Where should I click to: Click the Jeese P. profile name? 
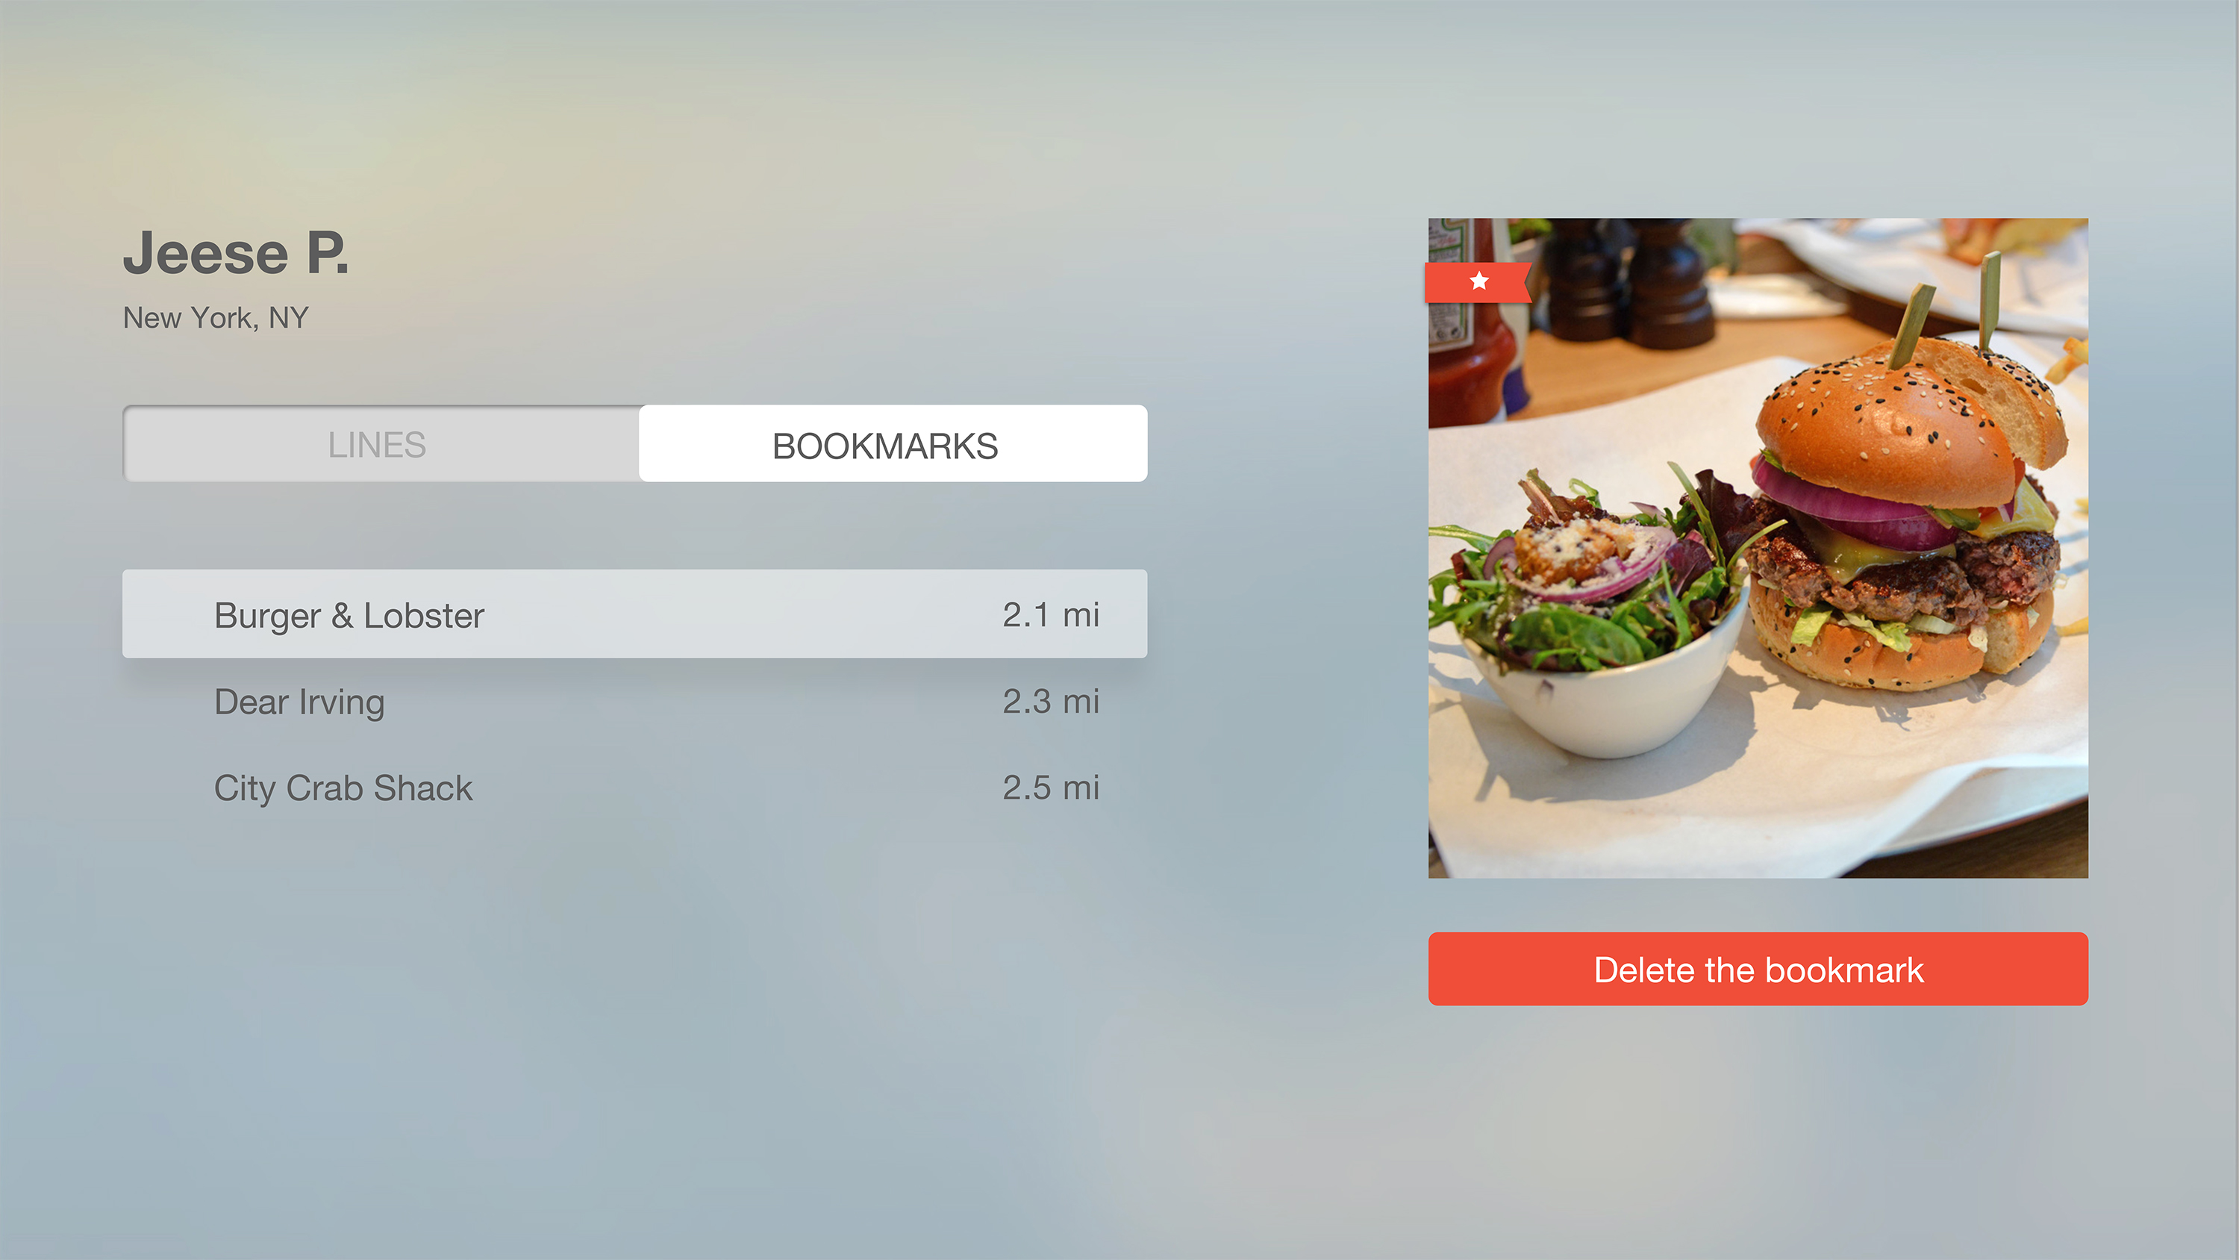pyautogui.click(x=236, y=253)
